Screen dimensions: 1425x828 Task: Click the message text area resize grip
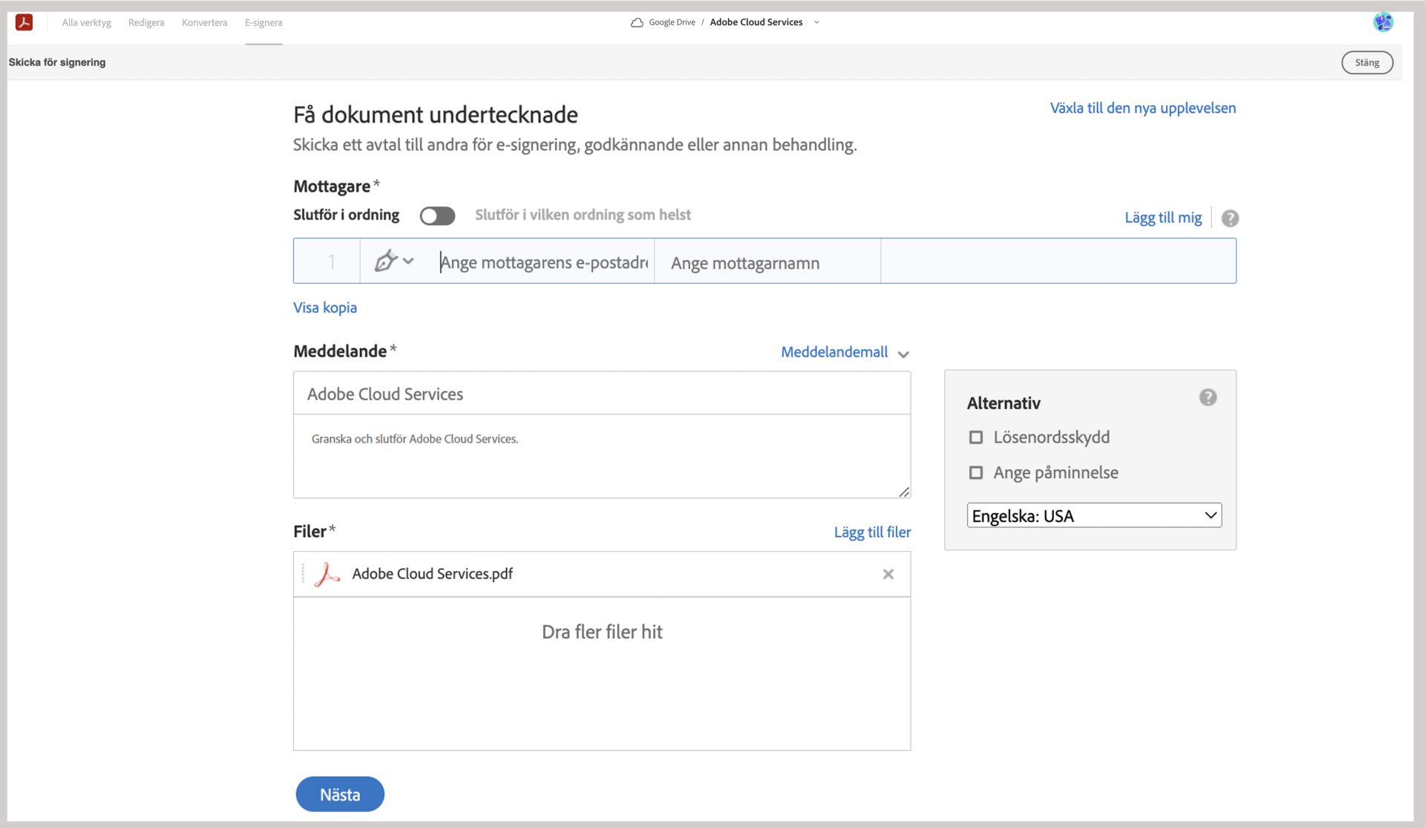coord(904,492)
